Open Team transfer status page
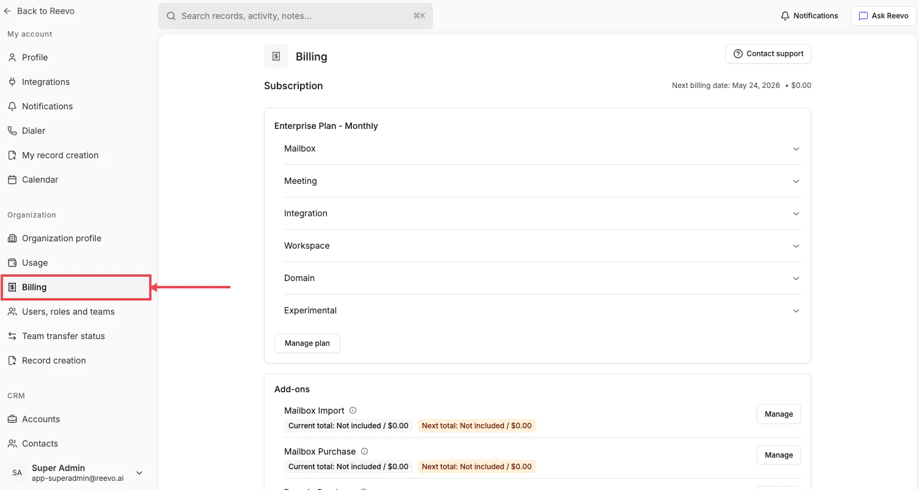Viewport: 919px width, 490px height. (x=76, y=336)
